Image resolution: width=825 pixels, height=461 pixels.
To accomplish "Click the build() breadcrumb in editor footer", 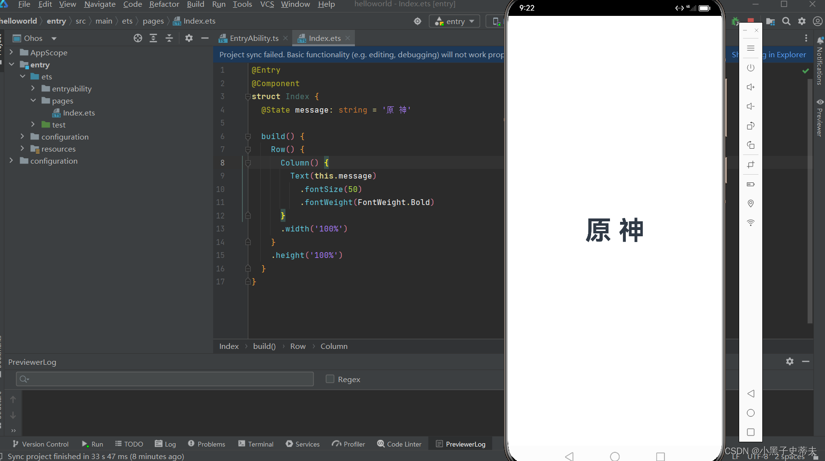I will pos(264,346).
